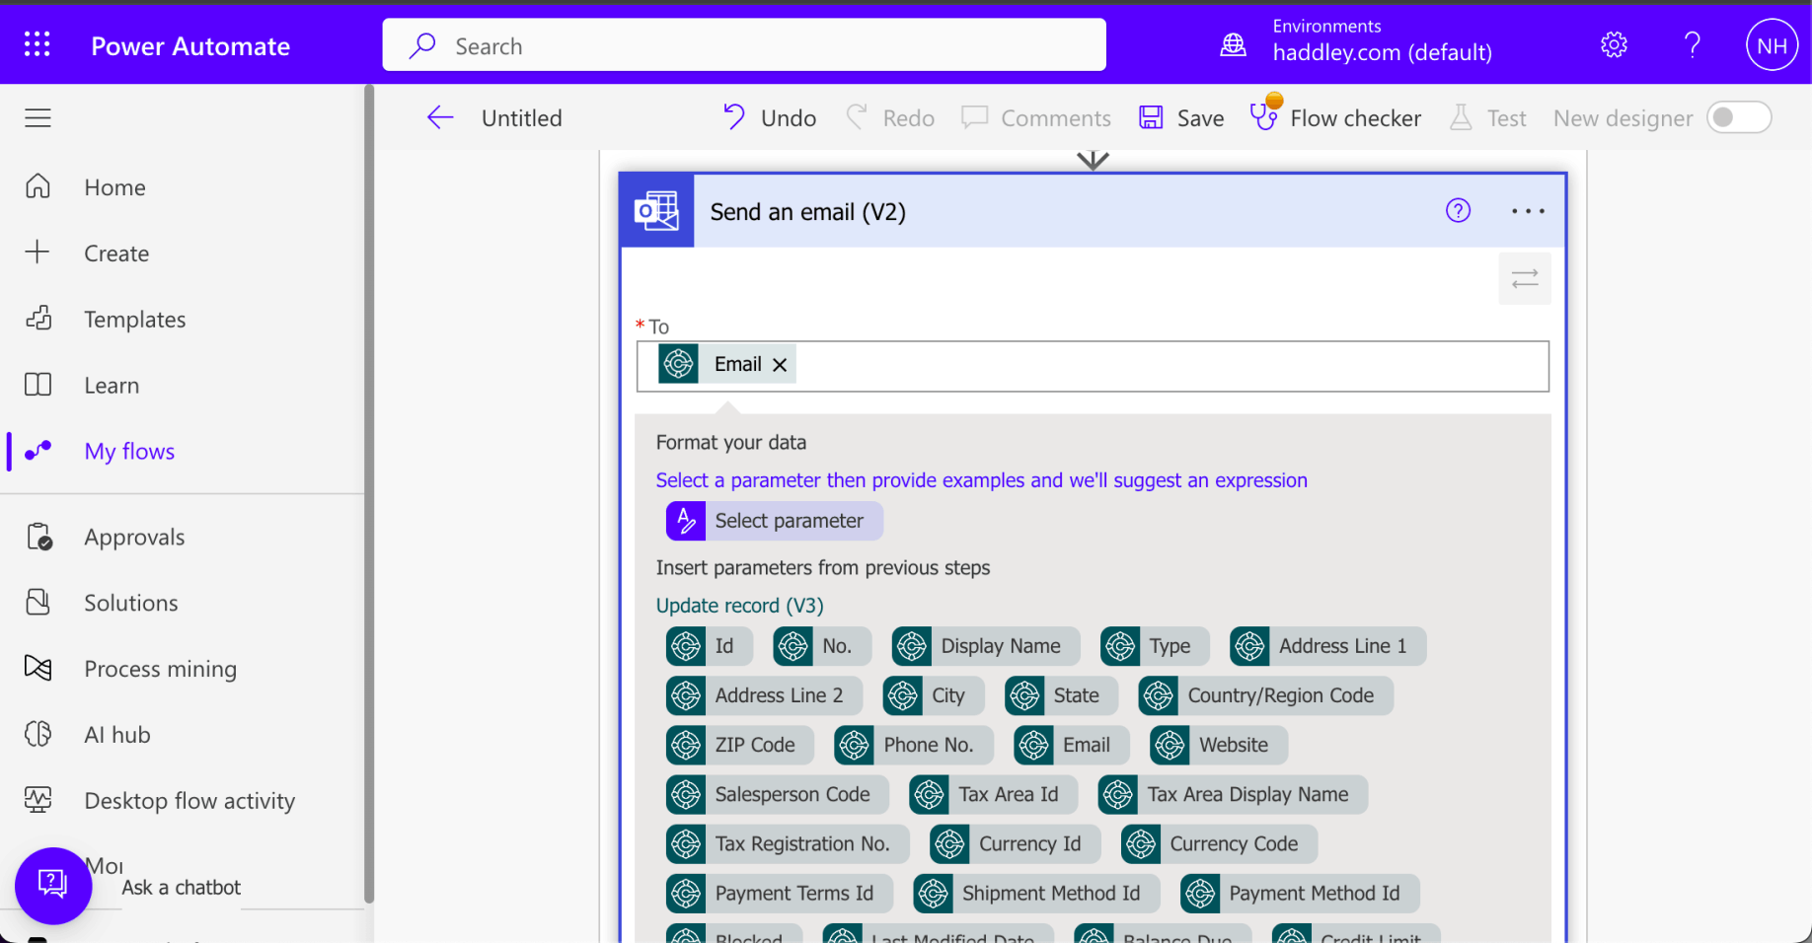Image resolution: width=1812 pixels, height=943 pixels.
Task: Open Desktop flow activity in the sidebar
Action: coord(189,801)
